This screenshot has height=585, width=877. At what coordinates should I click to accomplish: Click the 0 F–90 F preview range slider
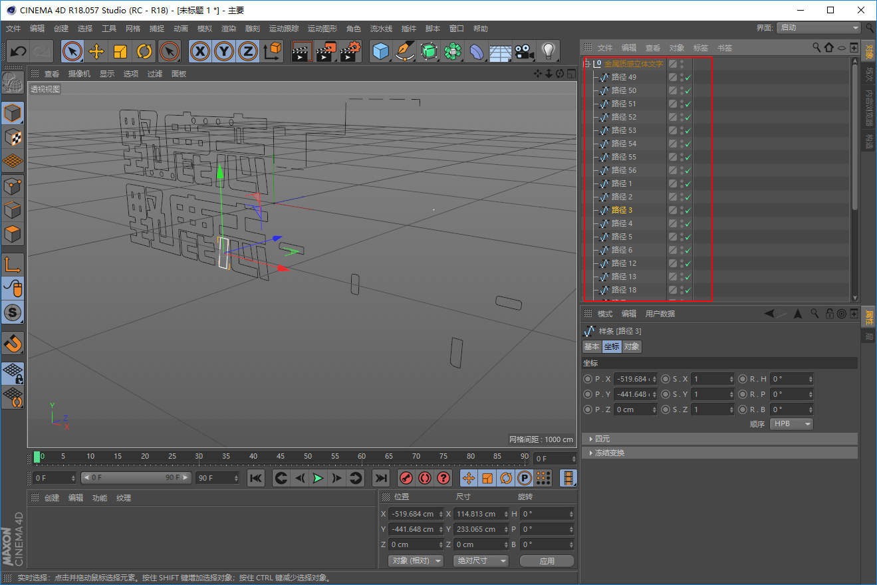click(x=137, y=478)
